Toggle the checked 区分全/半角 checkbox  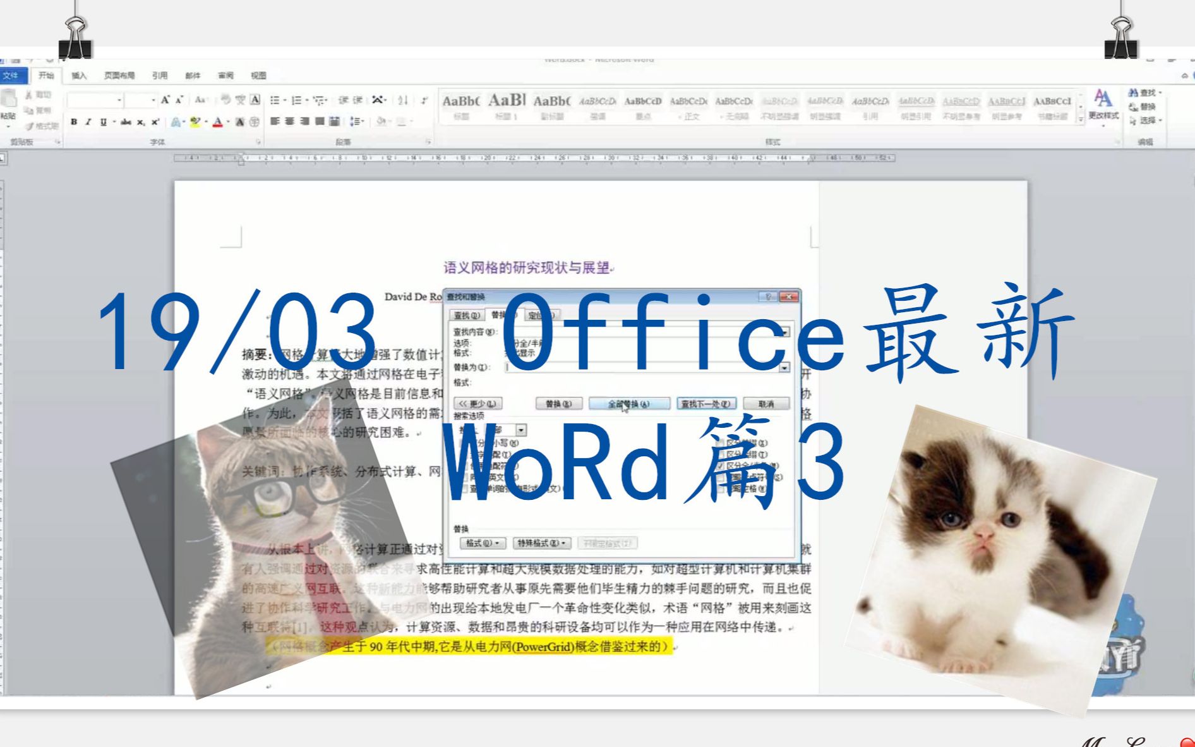[x=721, y=466]
